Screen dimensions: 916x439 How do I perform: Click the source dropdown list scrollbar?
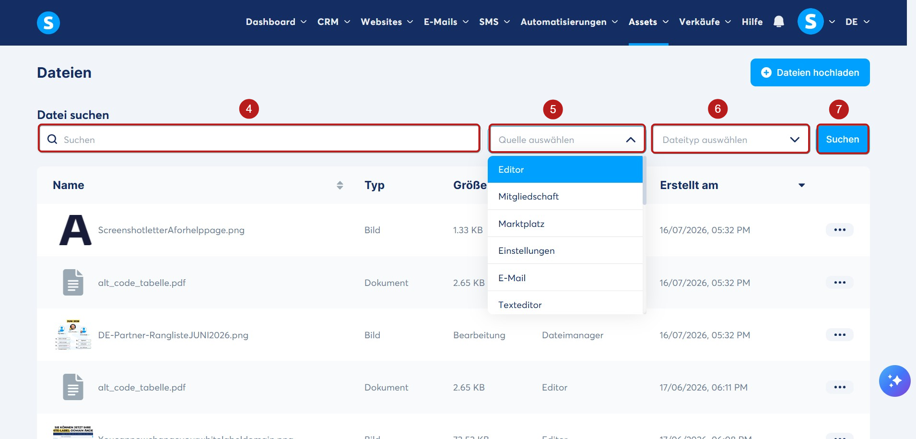[645, 180]
